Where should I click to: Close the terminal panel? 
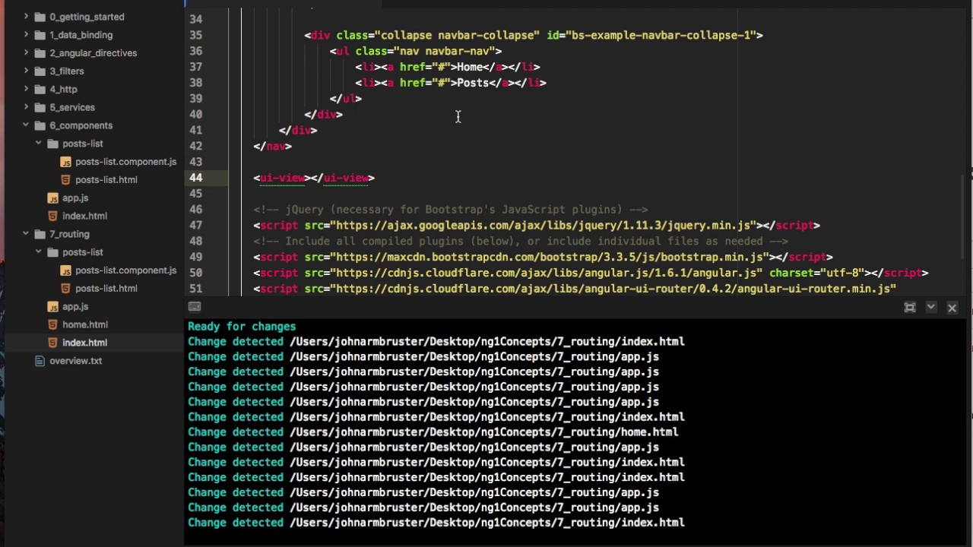coord(952,308)
